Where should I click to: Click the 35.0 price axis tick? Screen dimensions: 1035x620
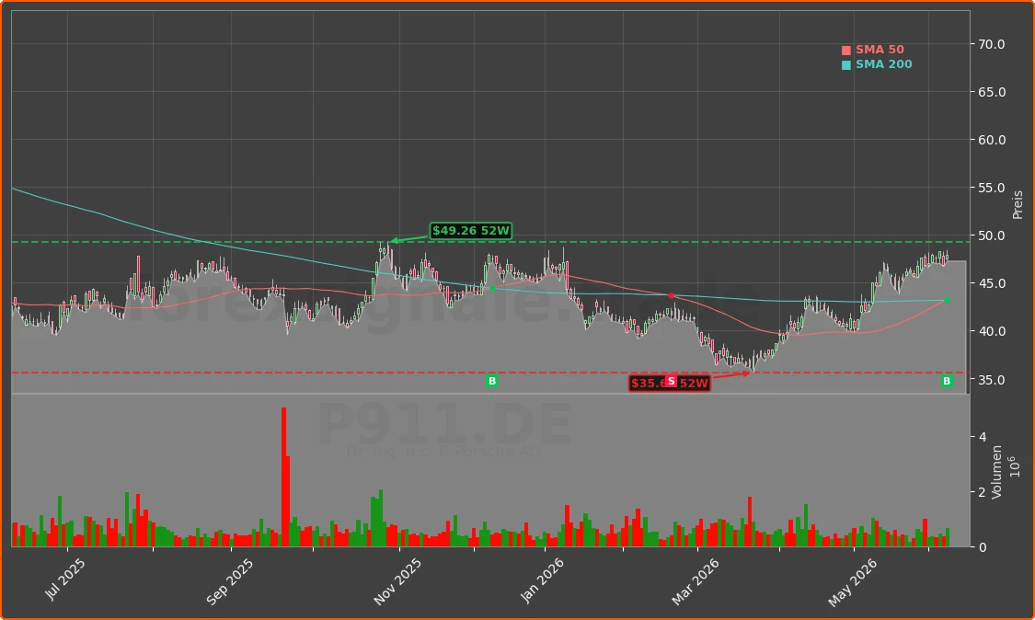click(x=992, y=380)
